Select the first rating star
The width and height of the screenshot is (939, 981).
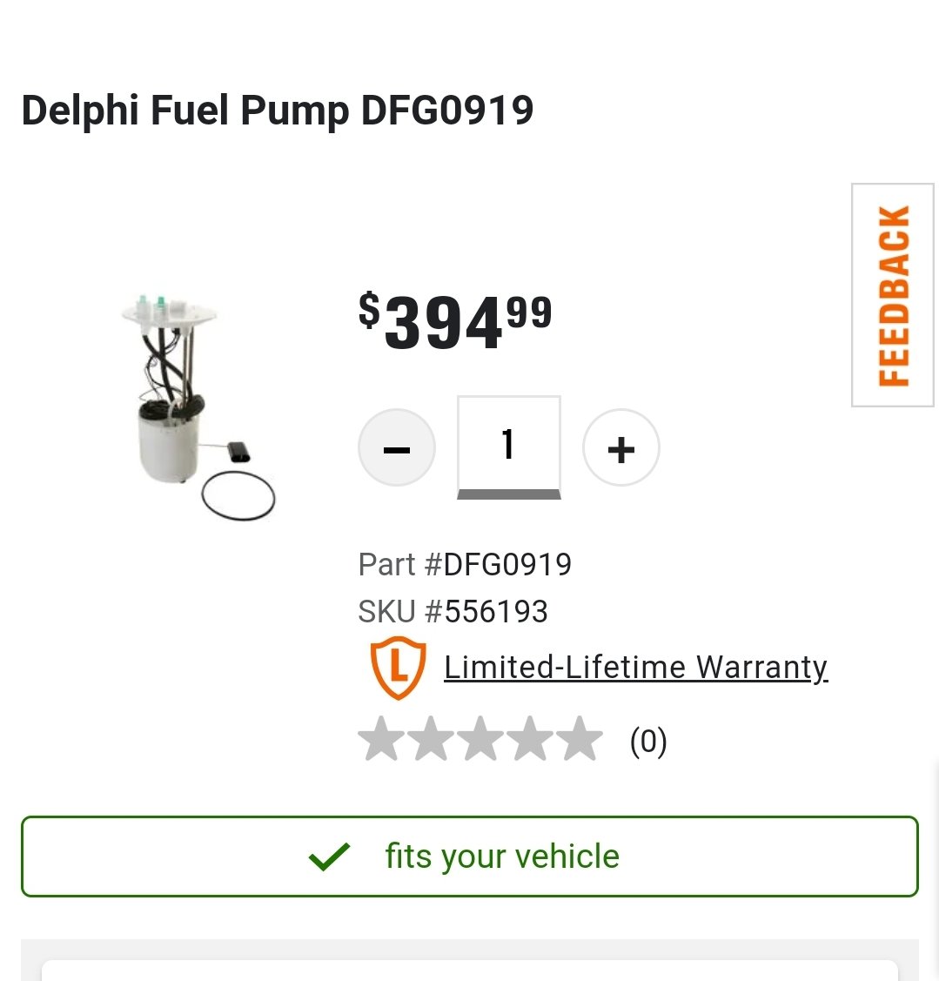coord(382,739)
